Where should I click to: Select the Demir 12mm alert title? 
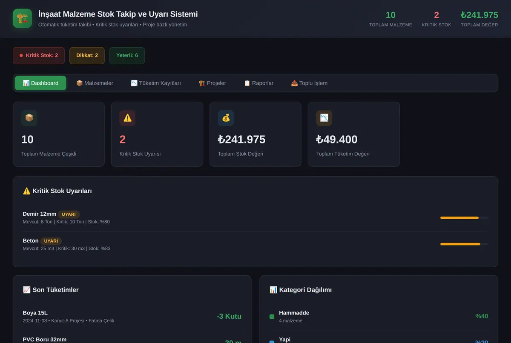pyautogui.click(x=40, y=214)
